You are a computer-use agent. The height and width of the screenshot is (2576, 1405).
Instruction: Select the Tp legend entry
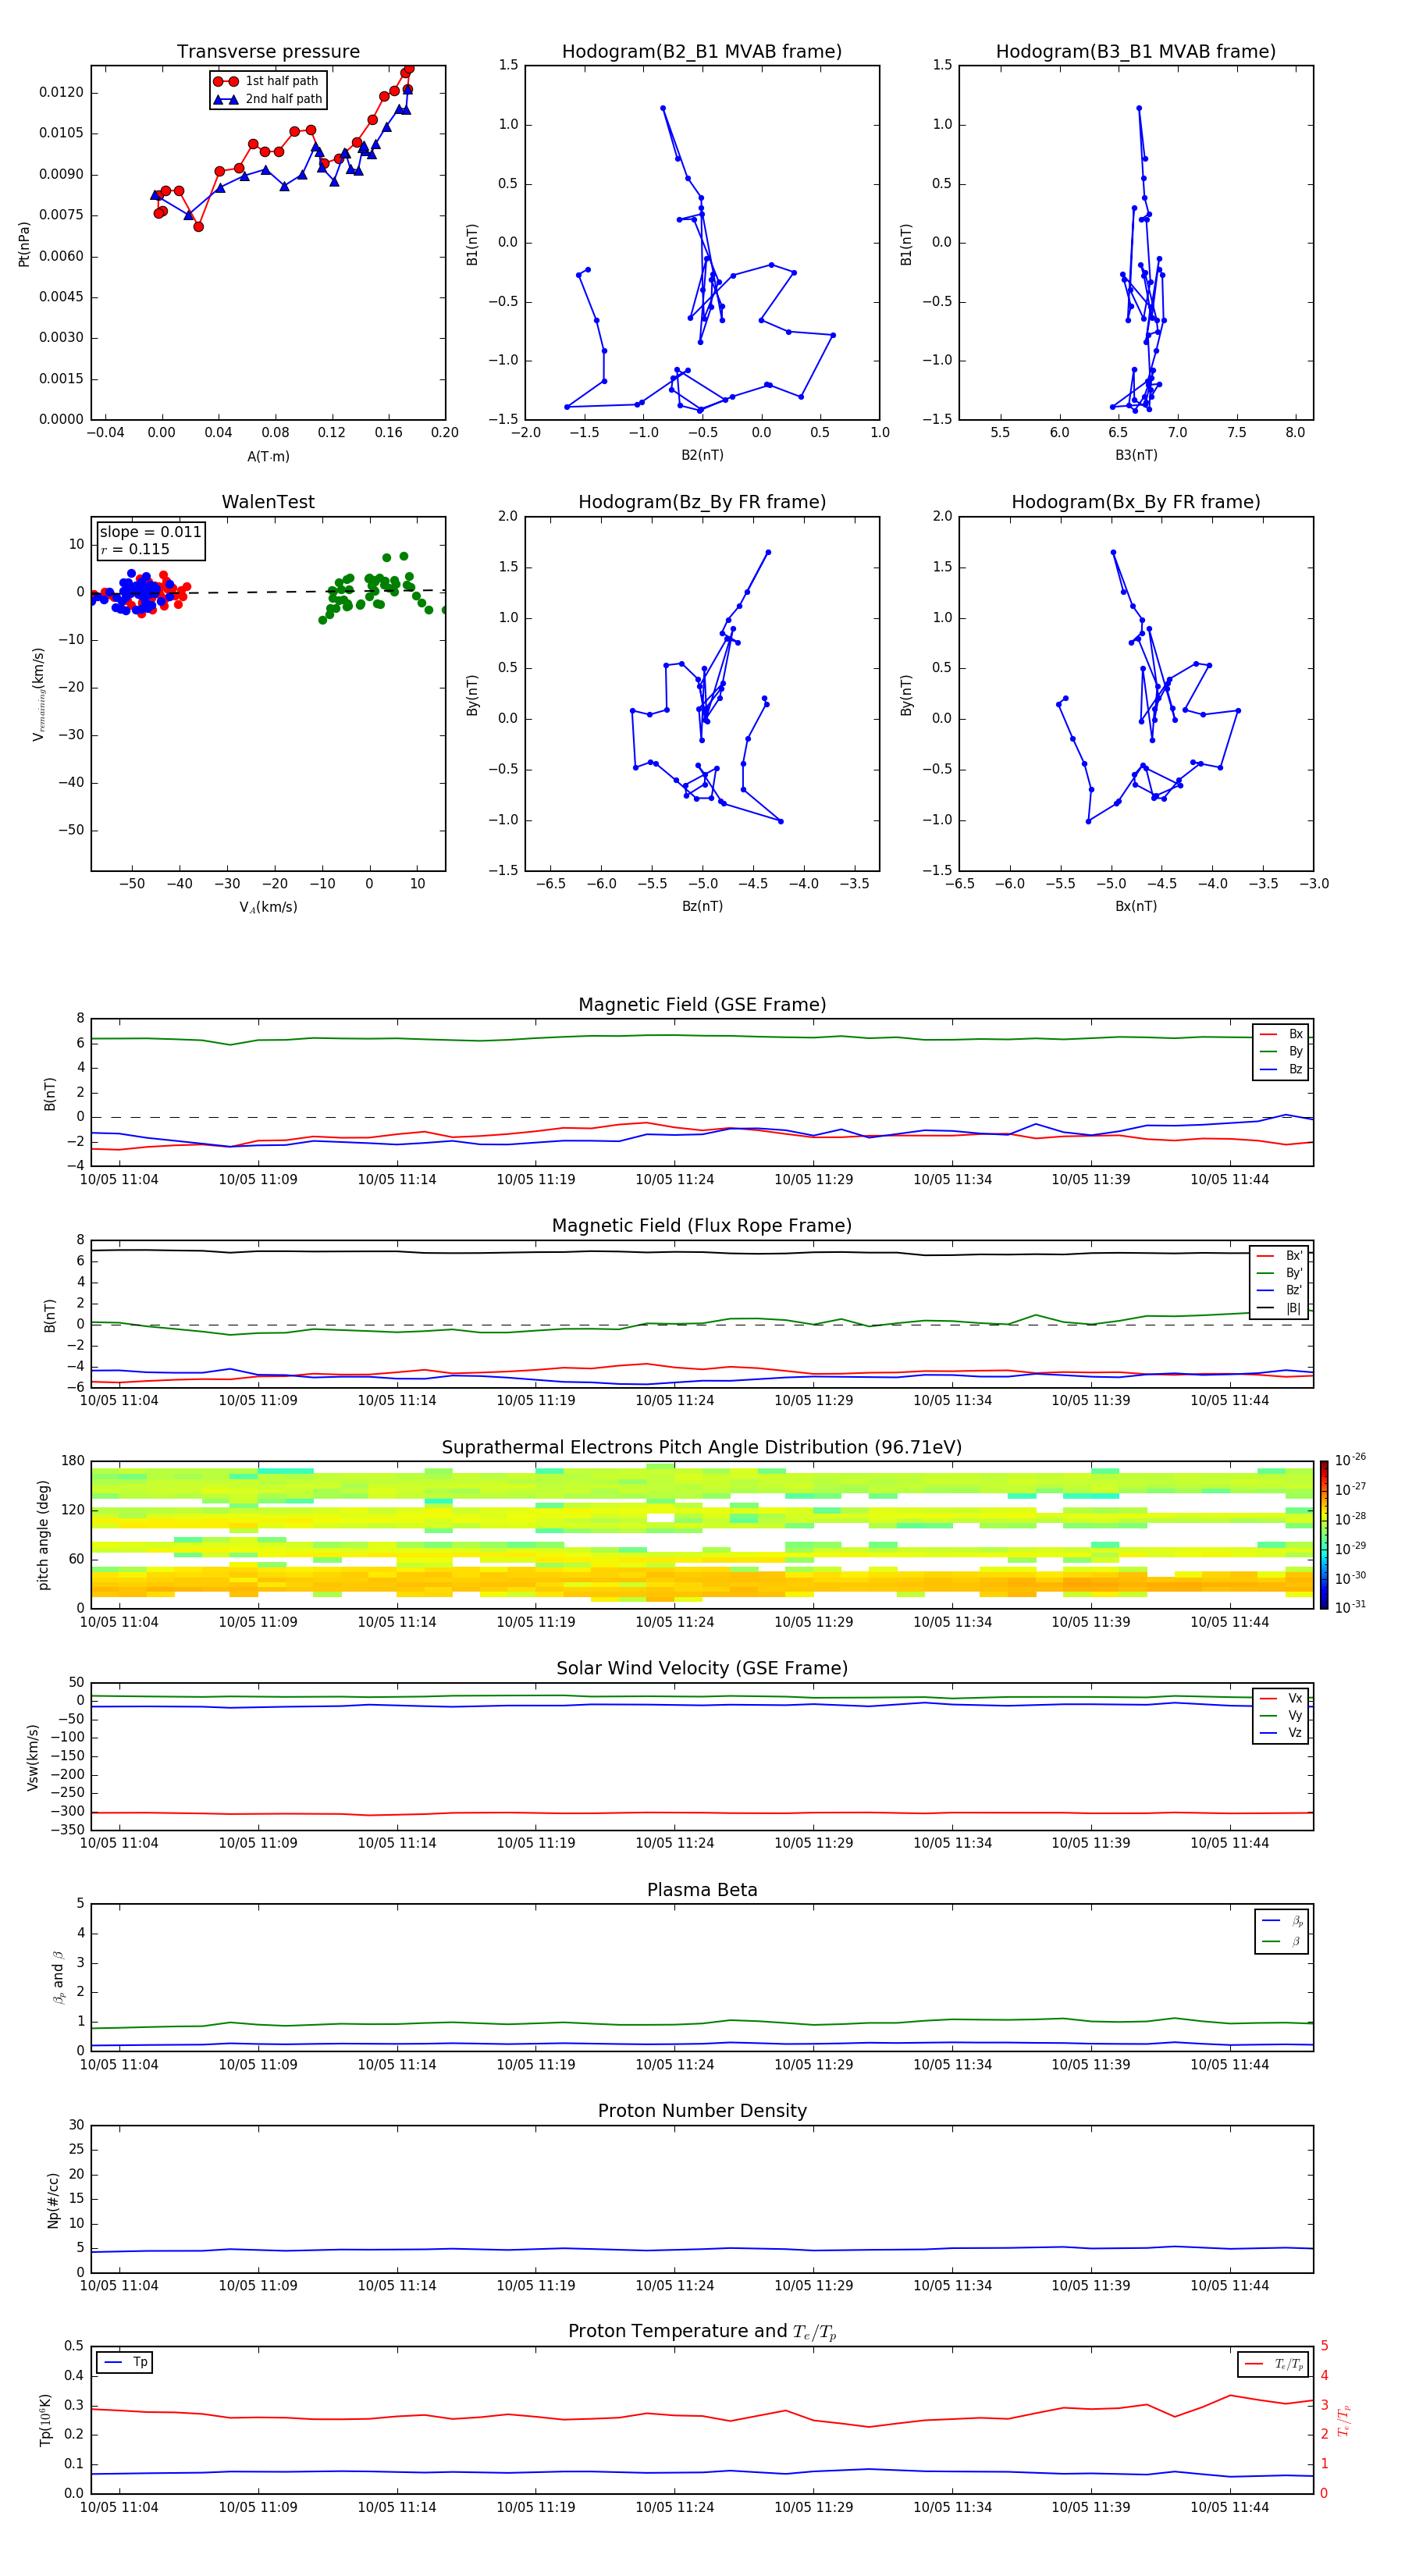[x=125, y=2362]
